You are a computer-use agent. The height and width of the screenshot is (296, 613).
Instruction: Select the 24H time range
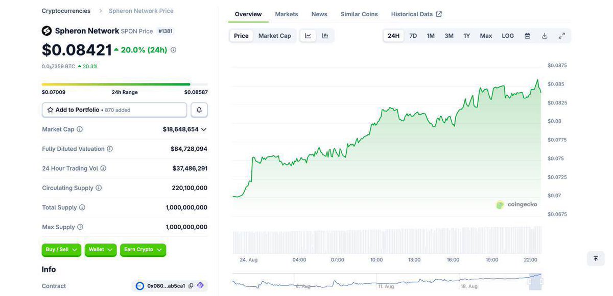(x=393, y=36)
